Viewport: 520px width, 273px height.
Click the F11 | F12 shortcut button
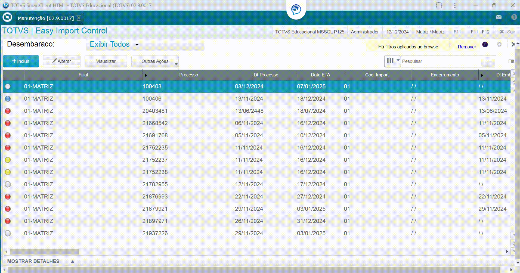coord(480,32)
